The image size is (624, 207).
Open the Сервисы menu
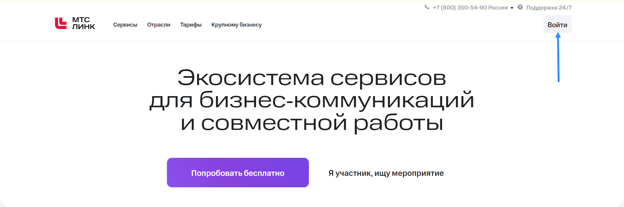[125, 25]
